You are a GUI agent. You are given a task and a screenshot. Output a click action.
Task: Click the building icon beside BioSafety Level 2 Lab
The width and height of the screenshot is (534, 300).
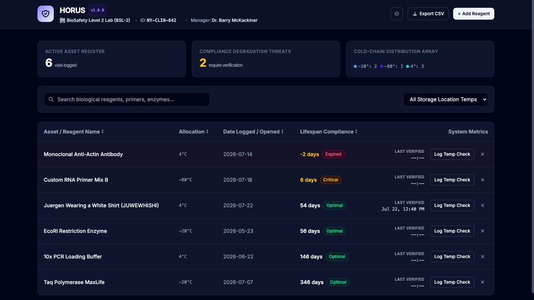62,20
